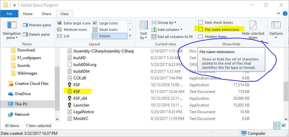Select the Sounds folder in sidebar
The height and width of the screenshot is (137, 289).
pyautogui.click(x=24, y=66)
